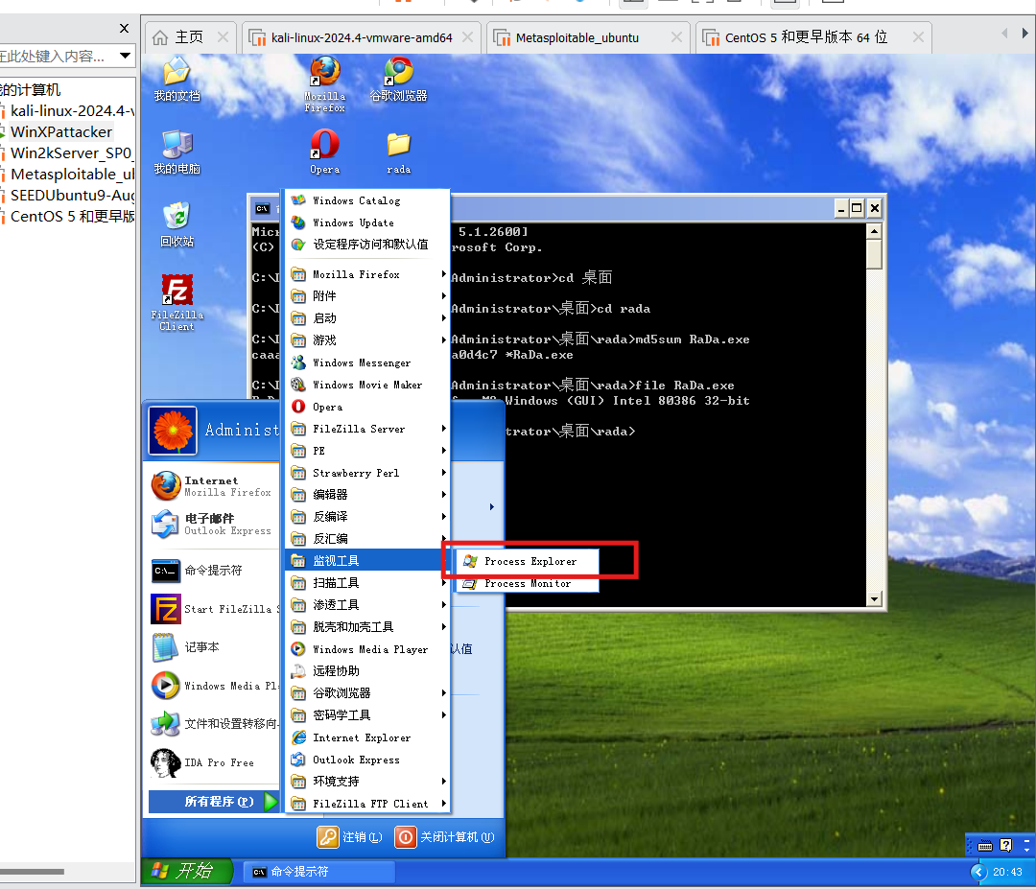Screen dimensions: 1036x889
Task: Expand the 游戏 programs folder
Action: 367,340
